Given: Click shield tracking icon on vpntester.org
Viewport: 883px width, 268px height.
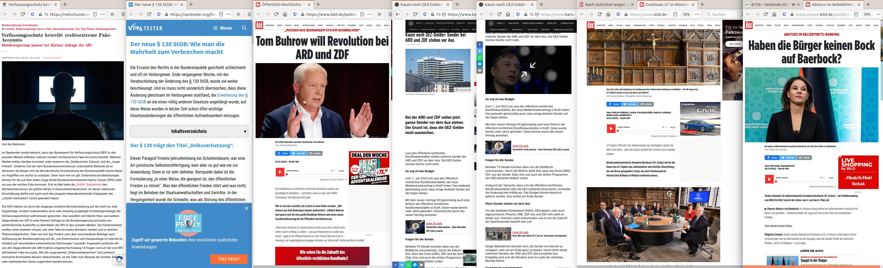Looking at the screenshot, I should (x=159, y=15).
